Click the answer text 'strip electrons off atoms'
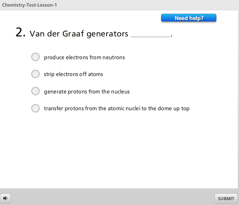This screenshot has width=239, height=205. point(73,74)
